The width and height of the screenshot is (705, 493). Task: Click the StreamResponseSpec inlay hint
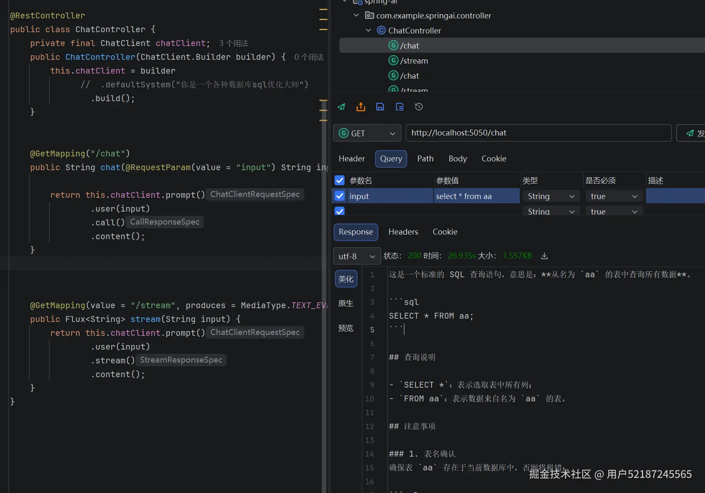click(181, 360)
